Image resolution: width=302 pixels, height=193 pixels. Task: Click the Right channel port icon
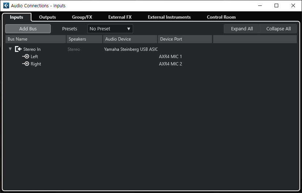(x=26, y=64)
